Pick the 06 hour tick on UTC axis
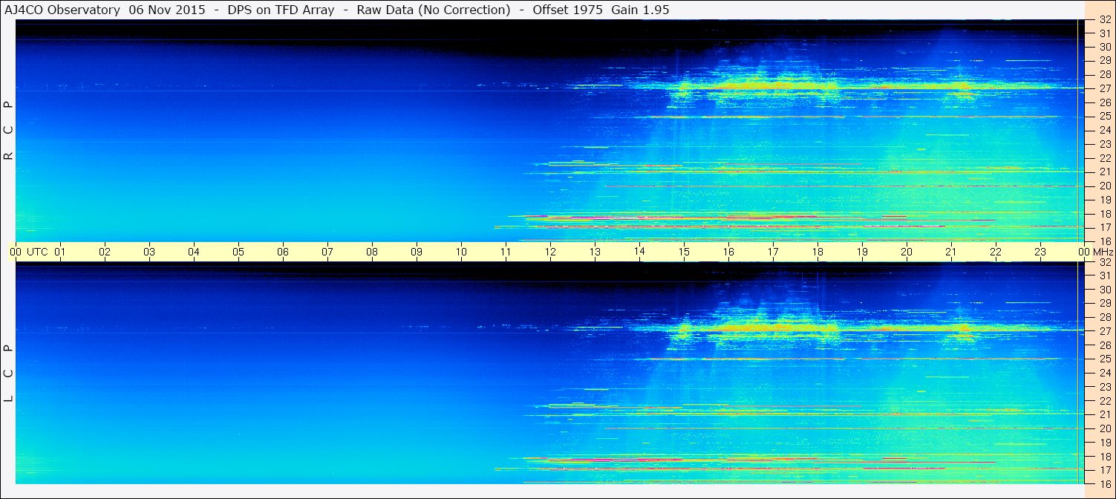Image resolution: width=1116 pixels, height=499 pixels. [x=283, y=252]
